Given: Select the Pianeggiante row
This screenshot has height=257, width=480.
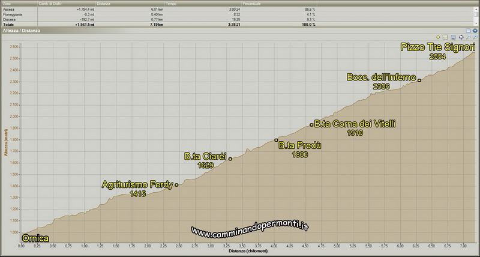Looking at the screenshot, I should (237, 14).
